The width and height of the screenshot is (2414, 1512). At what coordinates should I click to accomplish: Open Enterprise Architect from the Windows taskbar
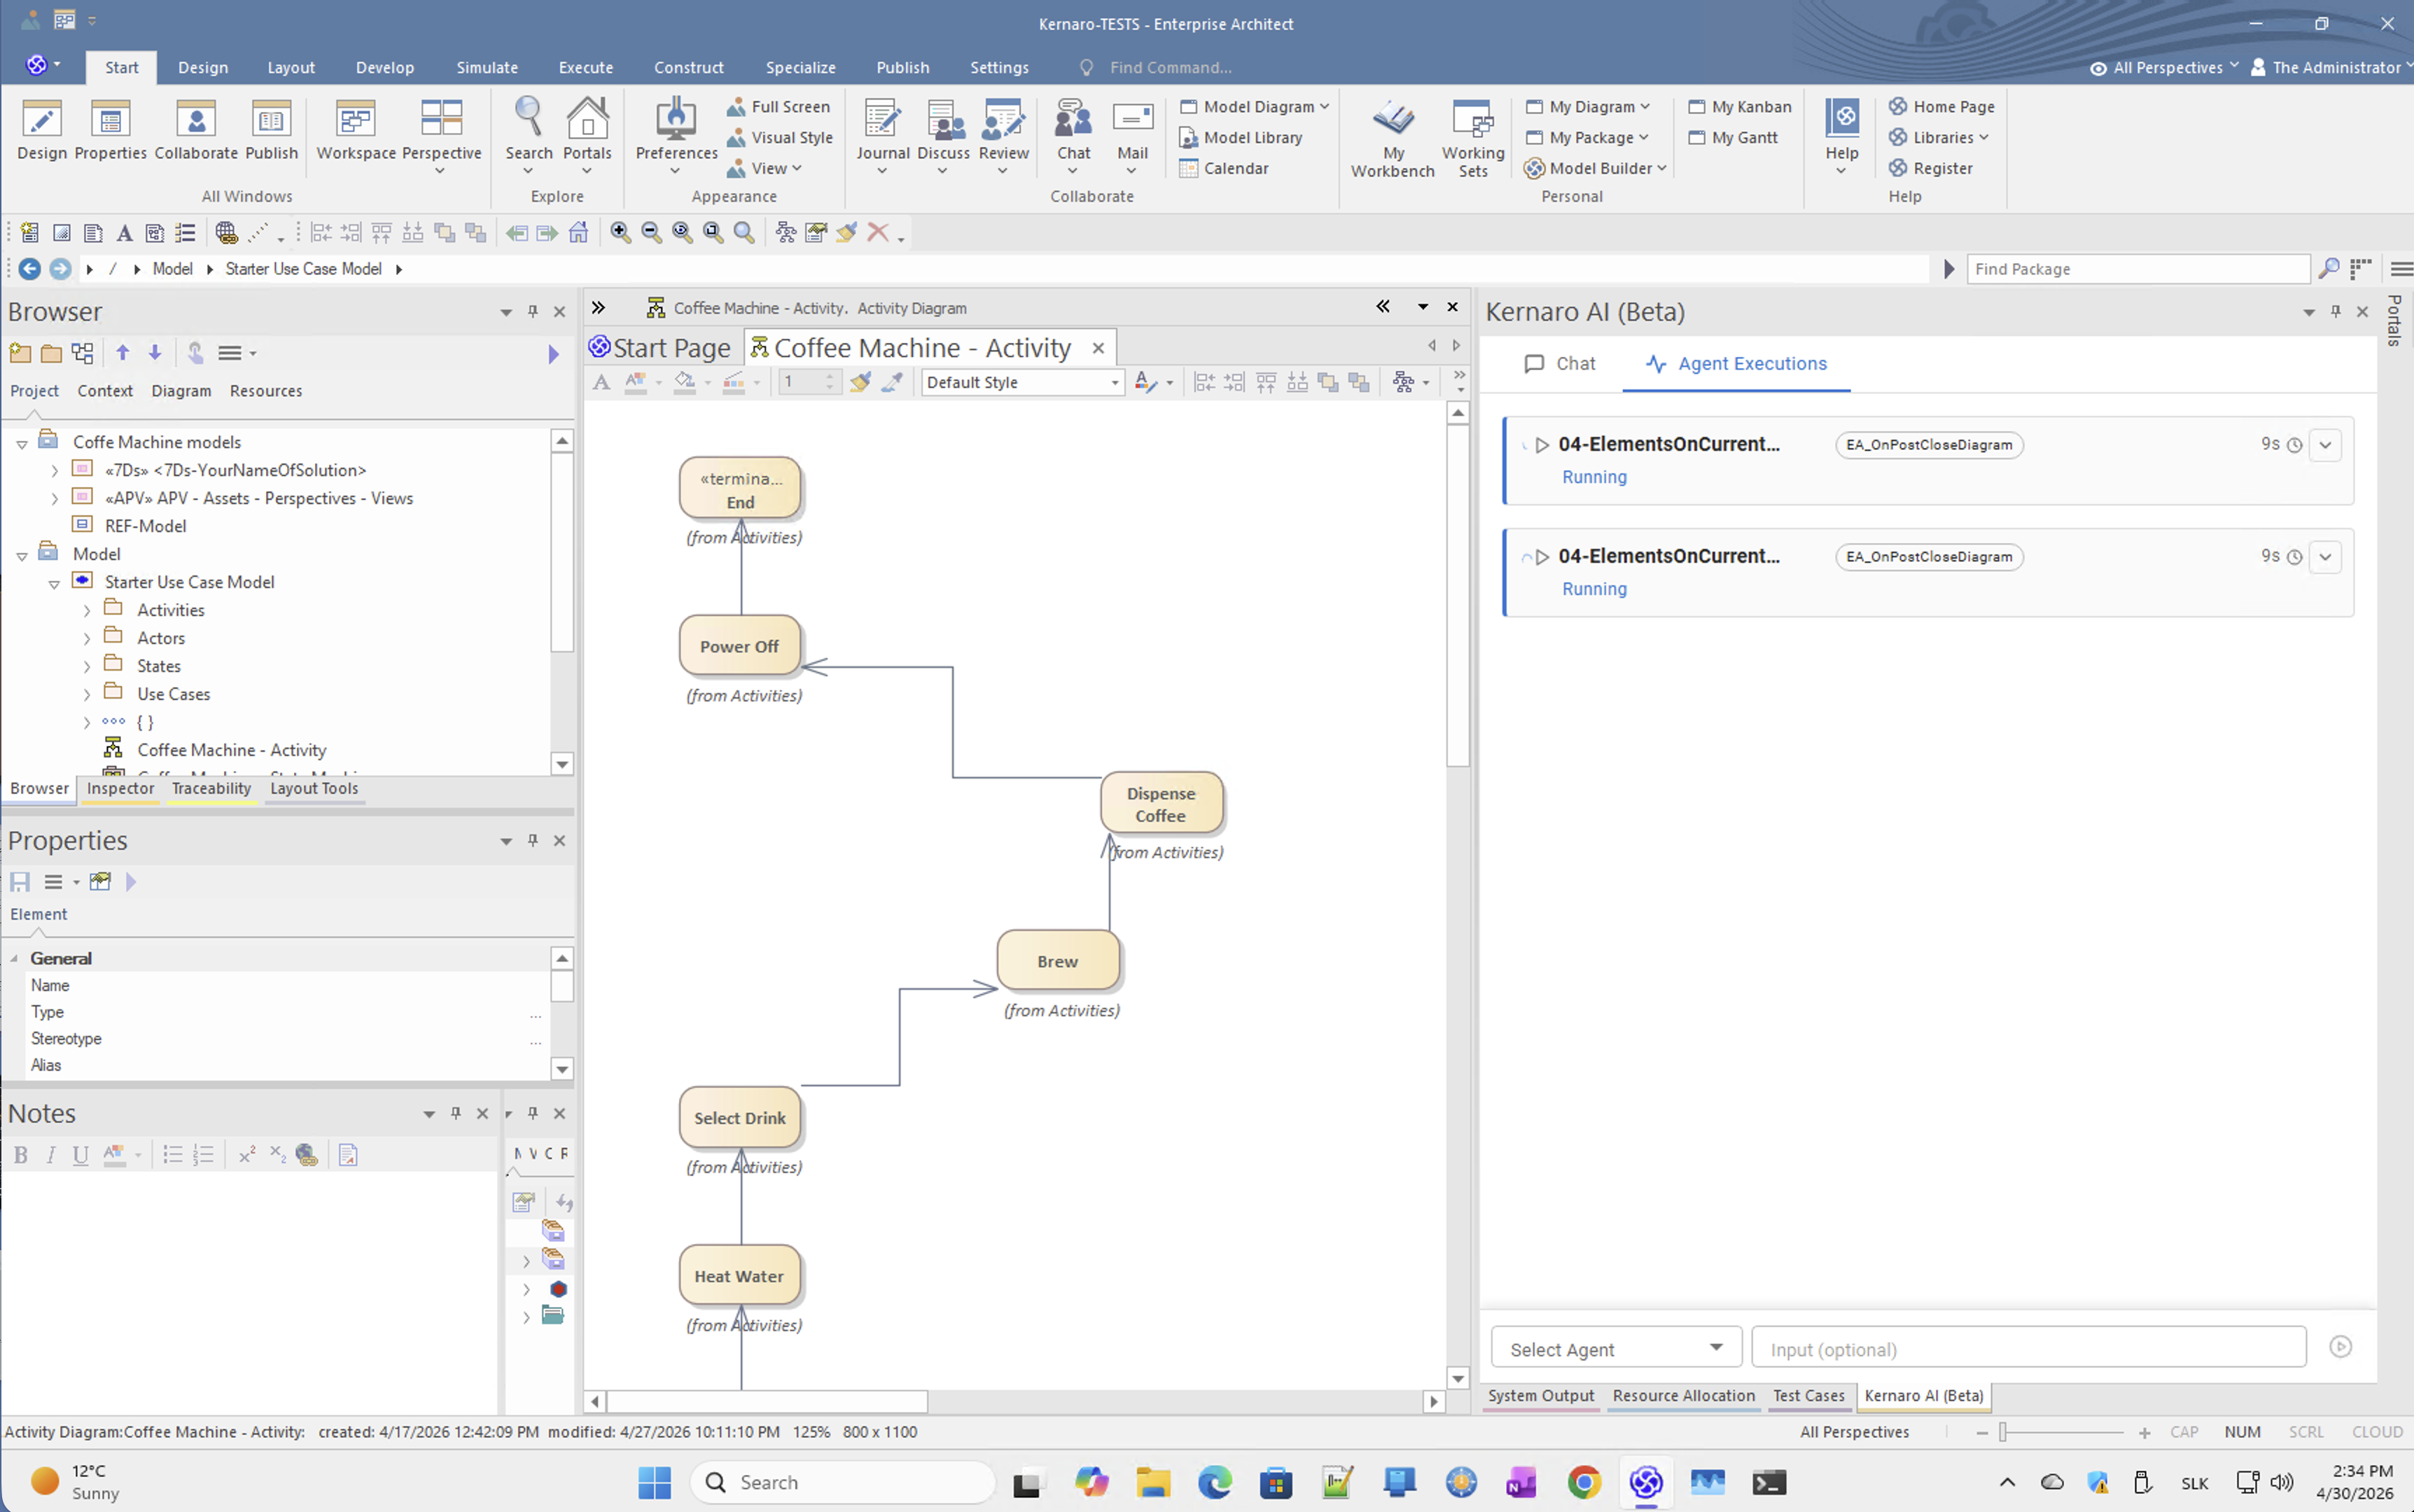click(1646, 1482)
